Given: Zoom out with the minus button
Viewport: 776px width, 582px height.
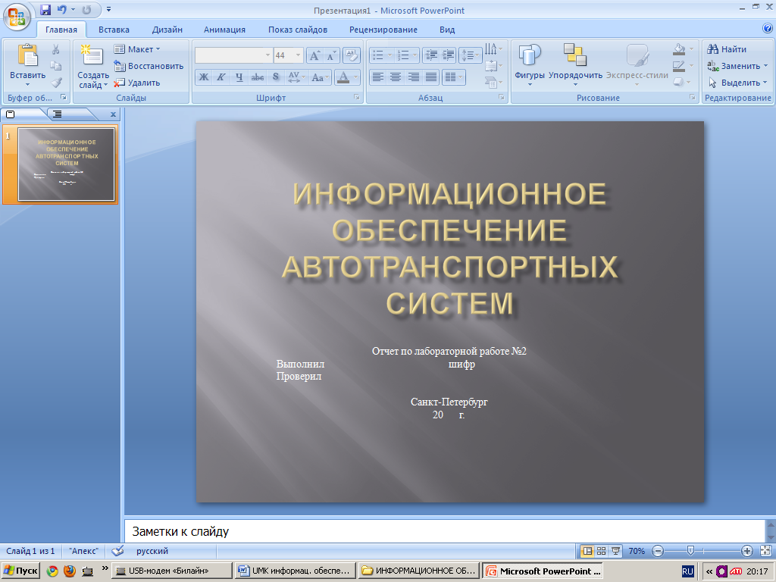Looking at the screenshot, I should 658,551.
